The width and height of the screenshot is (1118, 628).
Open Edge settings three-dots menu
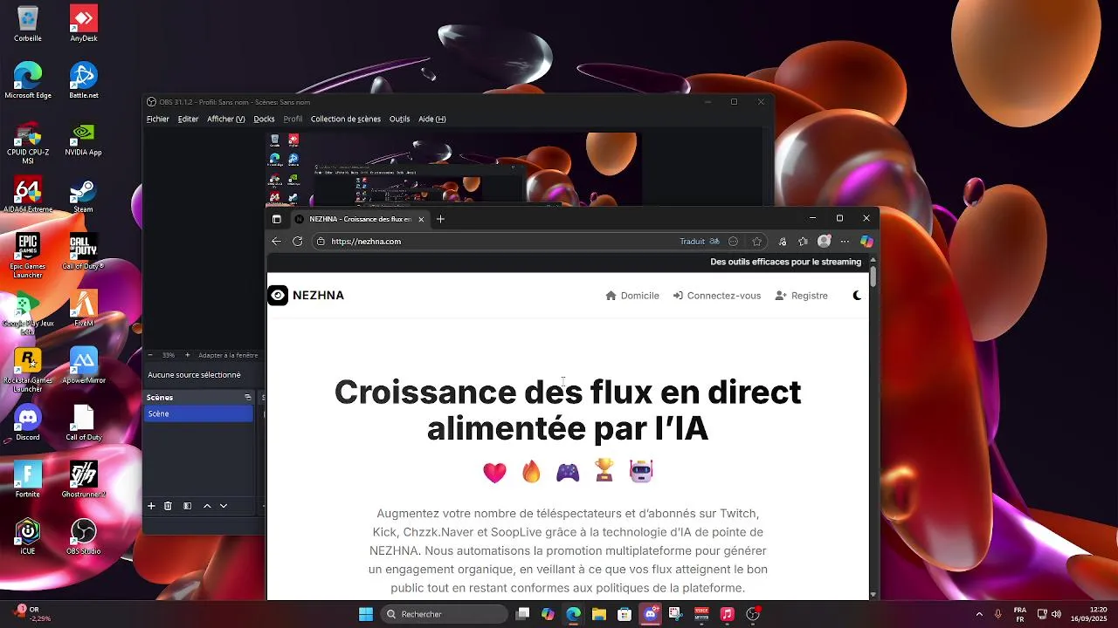(x=845, y=242)
